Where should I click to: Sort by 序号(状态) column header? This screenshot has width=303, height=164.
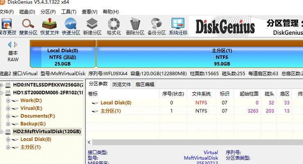[173, 94]
